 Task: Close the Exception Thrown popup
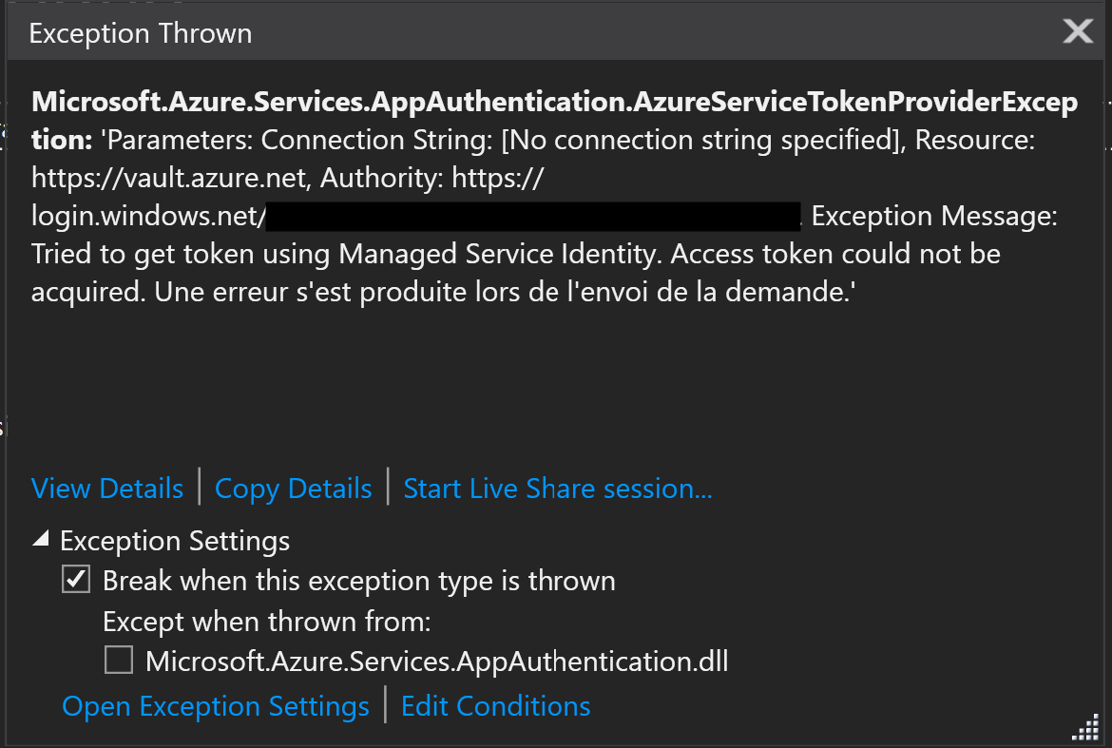tap(1077, 31)
